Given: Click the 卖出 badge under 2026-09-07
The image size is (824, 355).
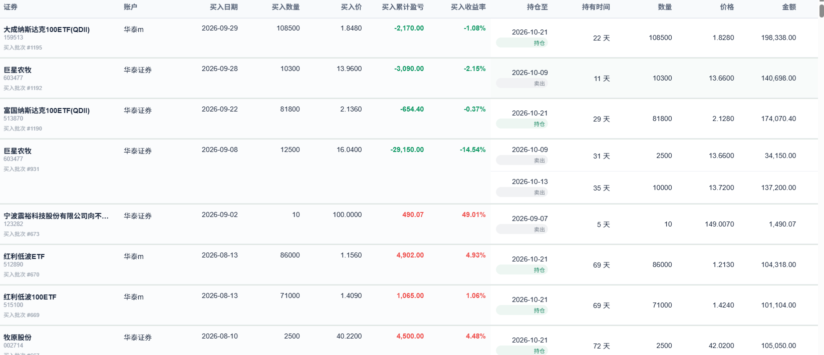Looking at the screenshot, I should pyautogui.click(x=522, y=229).
